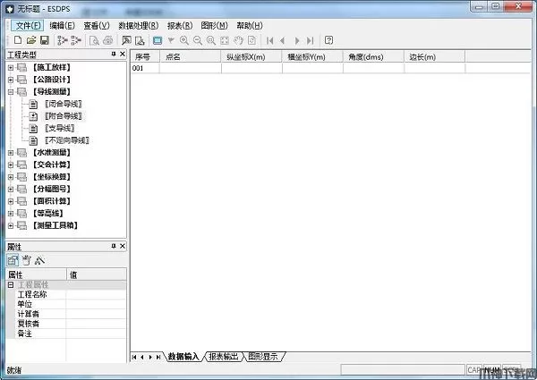Image resolution: width=537 pixels, height=380 pixels.
Task: Click the printer icon in toolbar
Action: click(108, 40)
